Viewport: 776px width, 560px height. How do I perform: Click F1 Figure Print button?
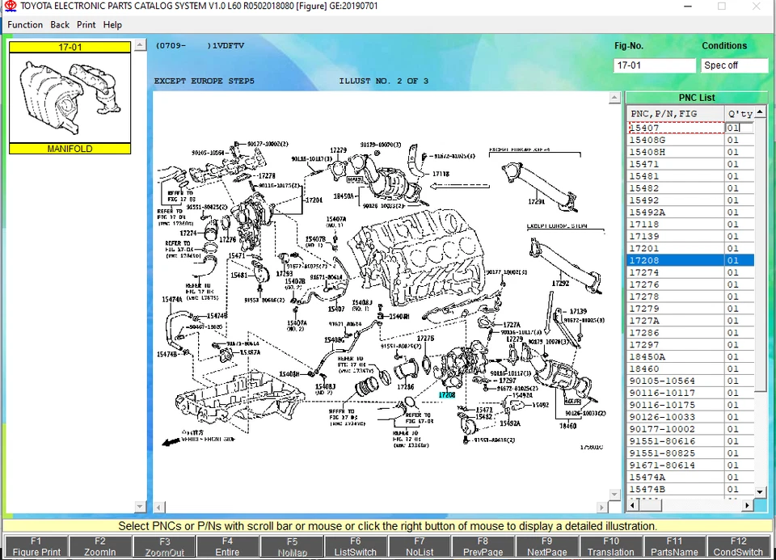coord(36,547)
